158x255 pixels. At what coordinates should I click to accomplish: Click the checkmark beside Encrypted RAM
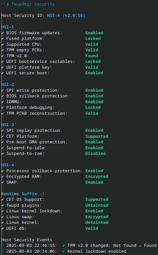pyautogui.click(x=3, y=177)
